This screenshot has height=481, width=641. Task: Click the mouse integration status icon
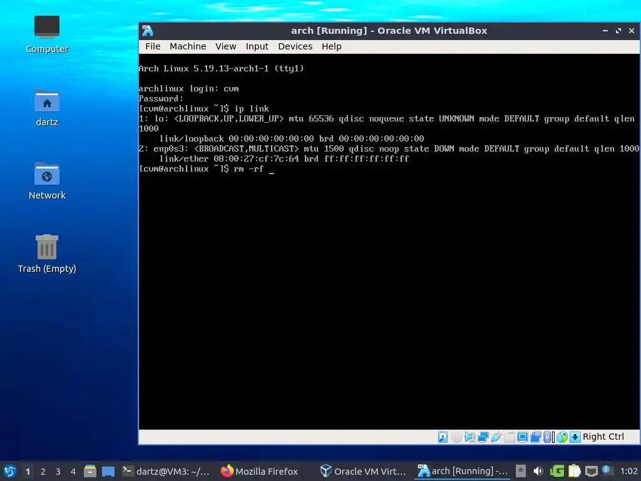pos(562,437)
